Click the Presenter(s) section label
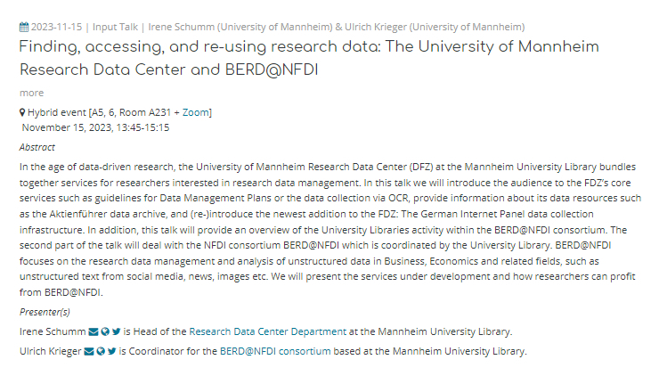 tap(45, 312)
